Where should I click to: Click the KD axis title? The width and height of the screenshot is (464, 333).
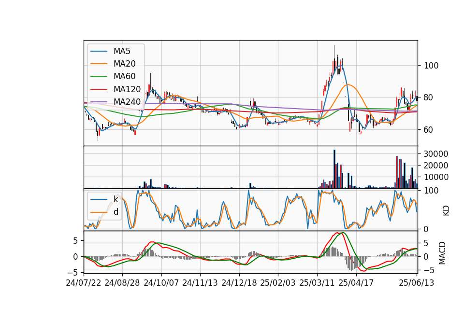click(x=446, y=211)
